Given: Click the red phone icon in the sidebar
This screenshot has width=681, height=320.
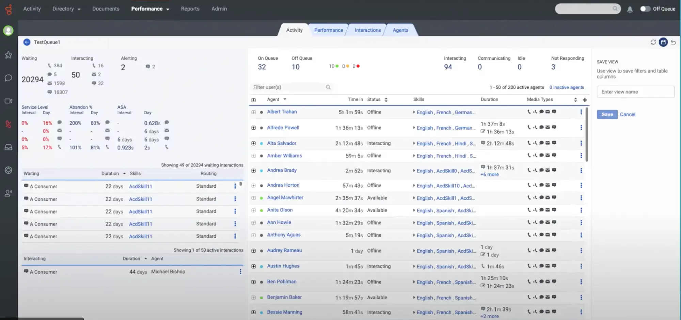Looking at the screenshot, I should click(x=8, y=124).
